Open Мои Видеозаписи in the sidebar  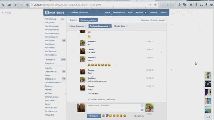[x=52, y=30]
